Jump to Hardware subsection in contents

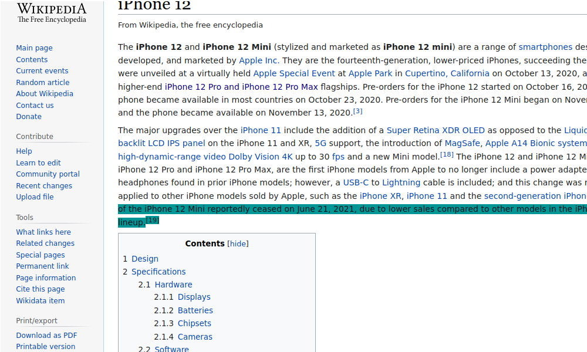(x=173, y=285)
